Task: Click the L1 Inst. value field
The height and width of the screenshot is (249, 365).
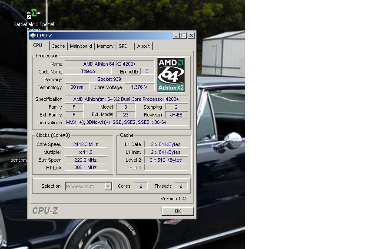Action: [166, 152]
